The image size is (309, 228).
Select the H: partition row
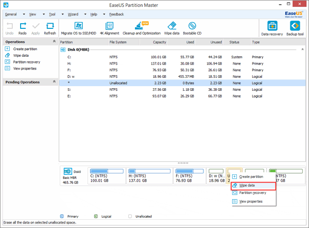pos(182,63)
